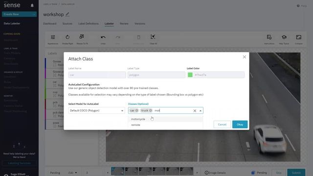Click the sense logo
Screen dimensions: 313x176
[12, 5]
